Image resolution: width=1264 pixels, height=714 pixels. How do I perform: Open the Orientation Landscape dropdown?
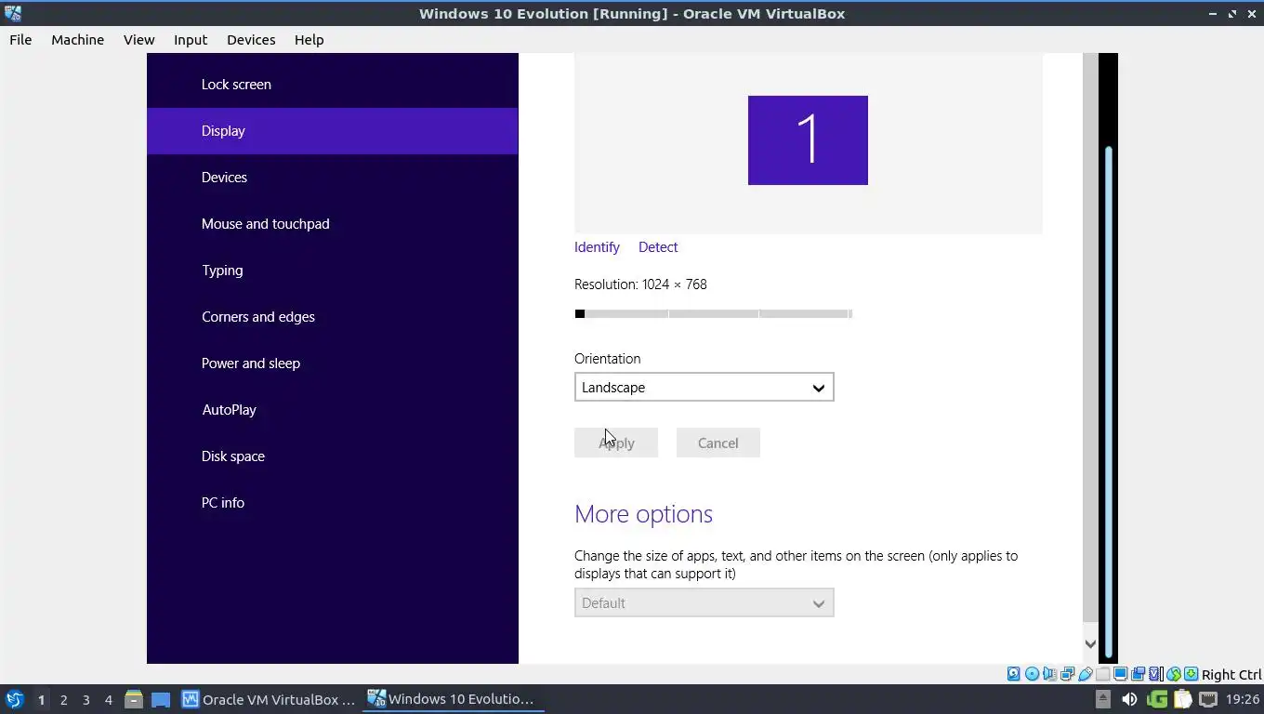tap(704, 387)
